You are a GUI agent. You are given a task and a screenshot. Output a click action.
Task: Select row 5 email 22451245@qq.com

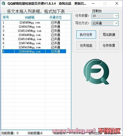[30, 39]
